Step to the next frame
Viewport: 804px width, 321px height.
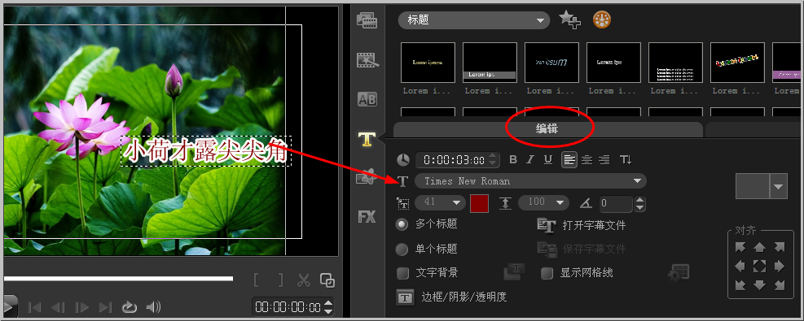81,307
